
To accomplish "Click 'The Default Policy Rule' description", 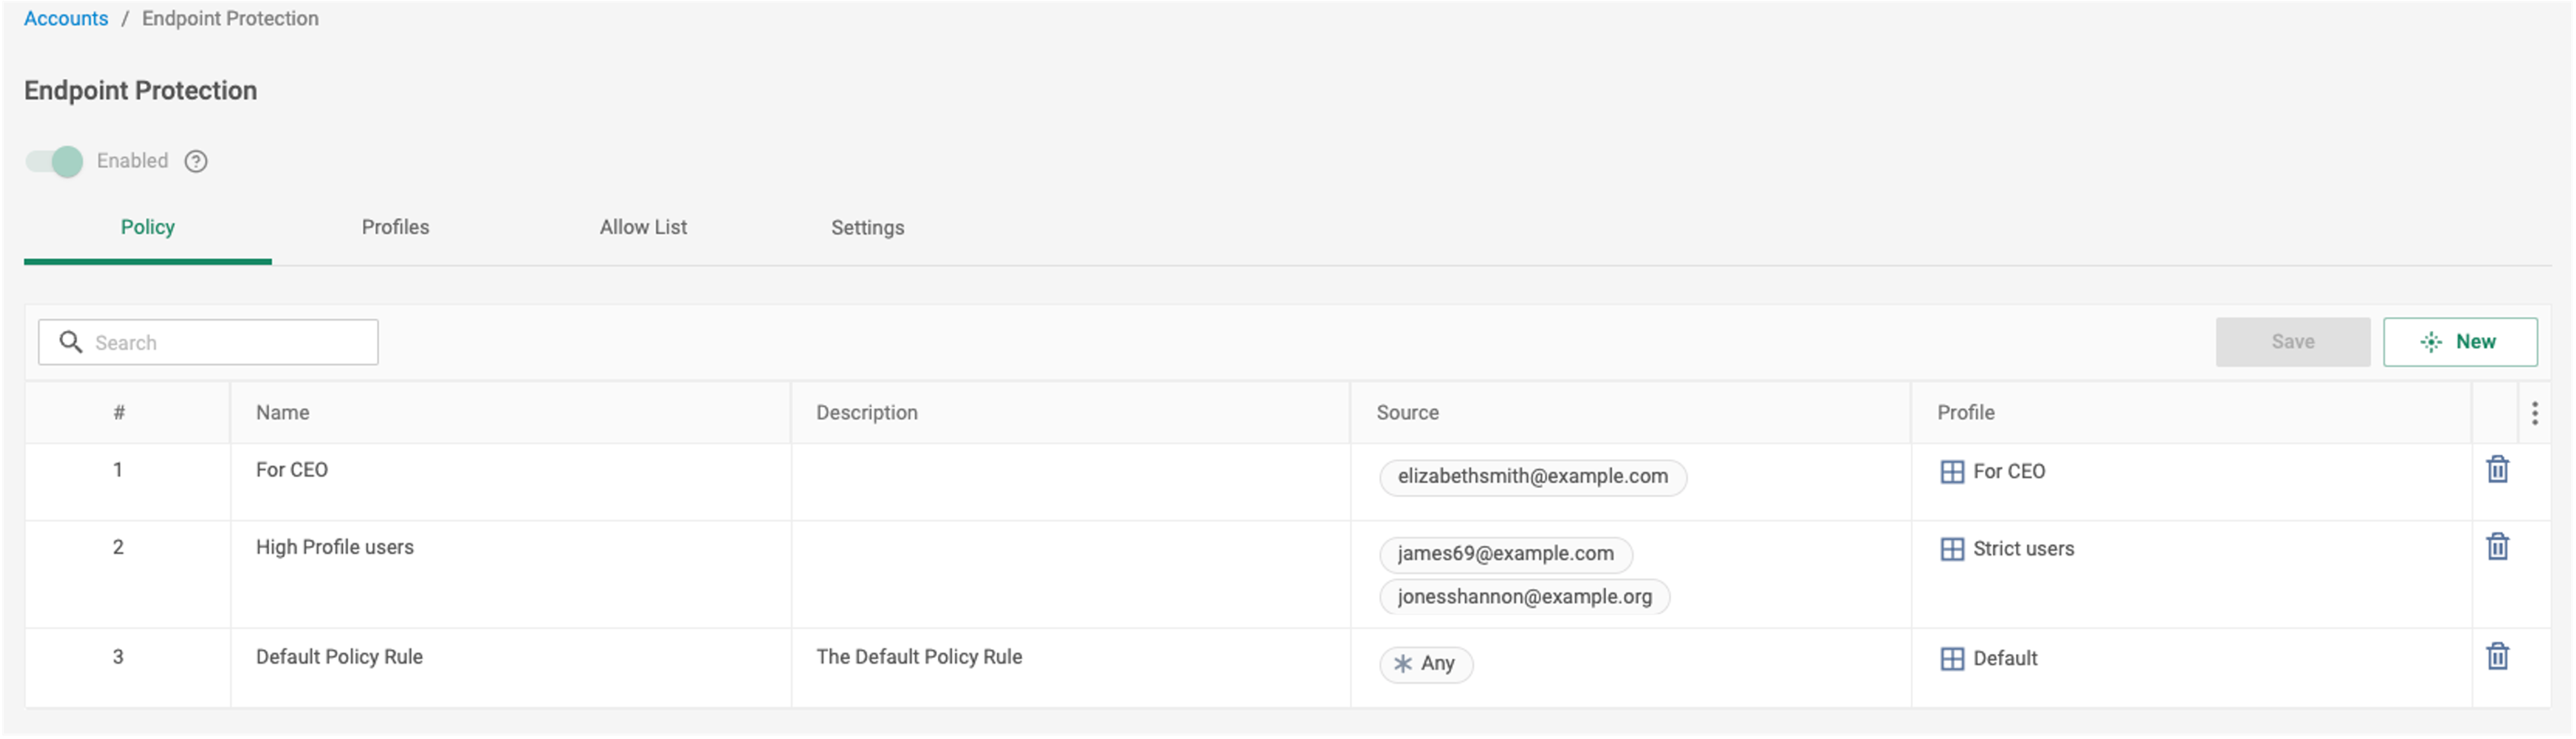I will 918,657.
